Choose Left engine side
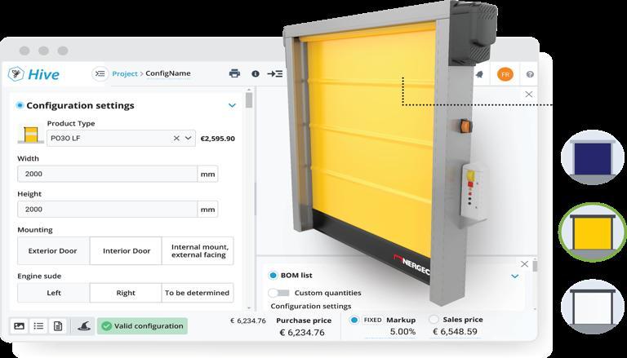The height and width of the screenshot is (358, 627). (x=53, y=293)
